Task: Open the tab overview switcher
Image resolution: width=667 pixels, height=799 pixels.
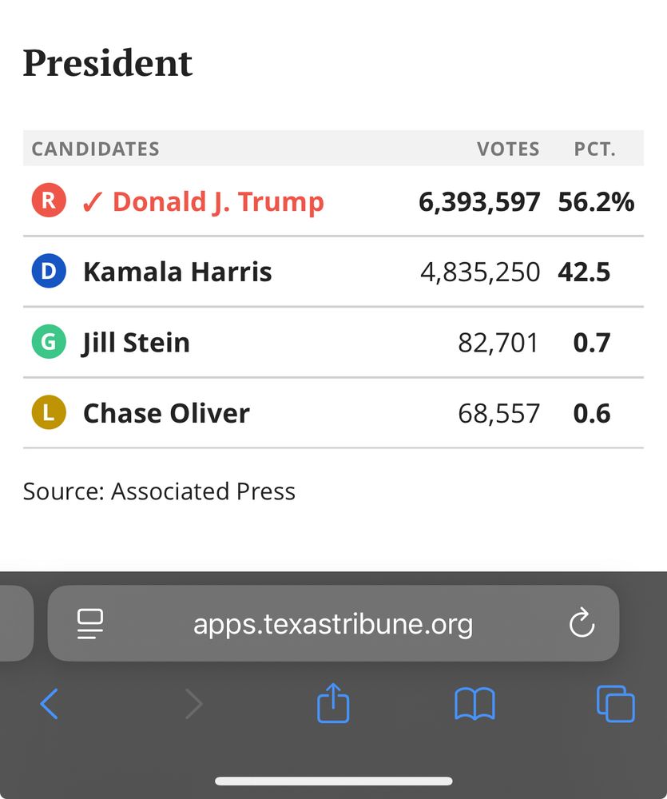Action: point(615,705)
